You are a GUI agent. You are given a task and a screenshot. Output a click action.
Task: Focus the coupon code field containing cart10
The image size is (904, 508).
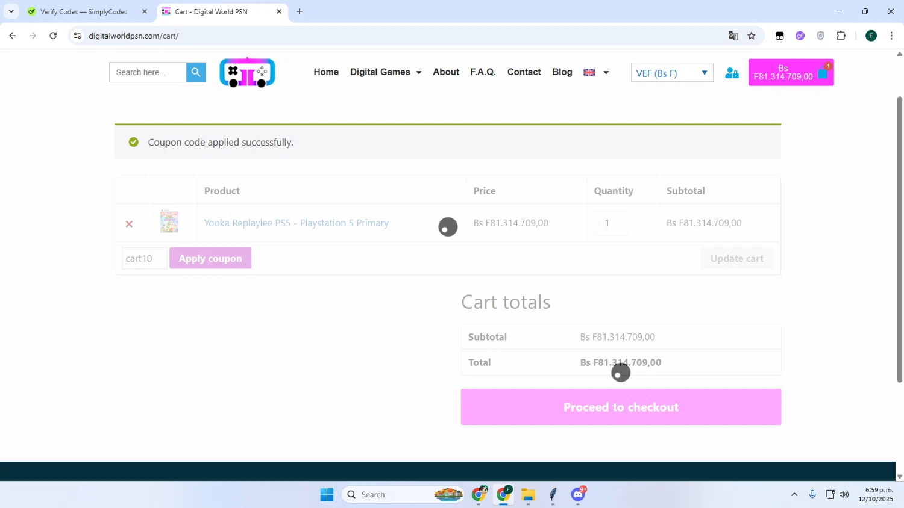[x=144, y=258]
